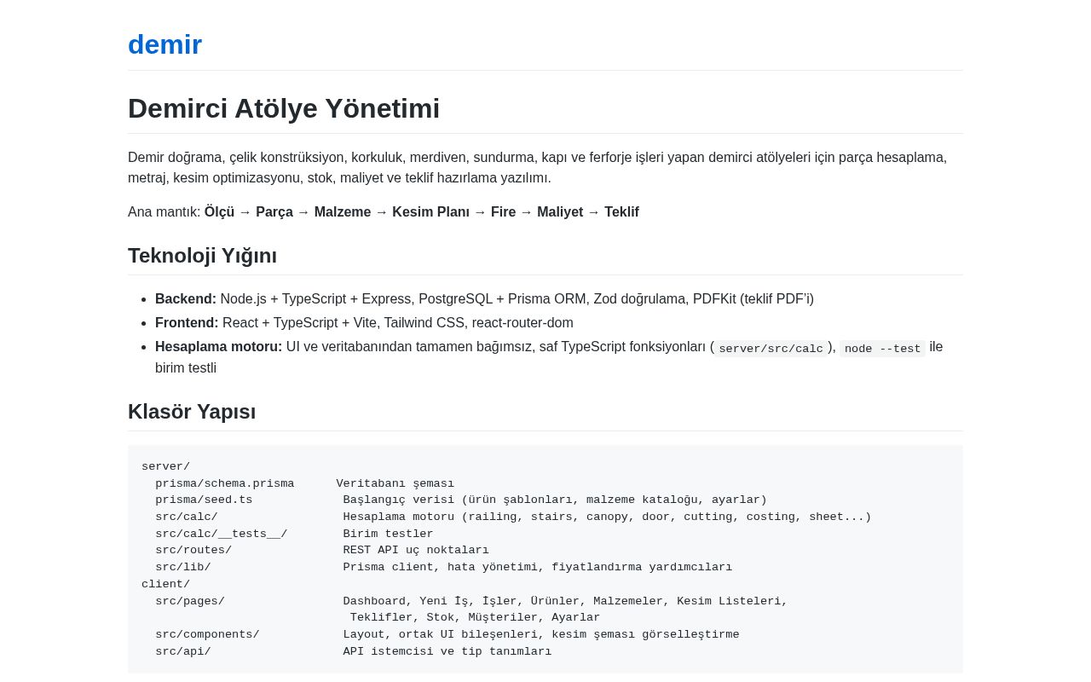Click the client/ folder line in code block
The width and height of the screenshot is (1091, 682).
click(165, 584)
